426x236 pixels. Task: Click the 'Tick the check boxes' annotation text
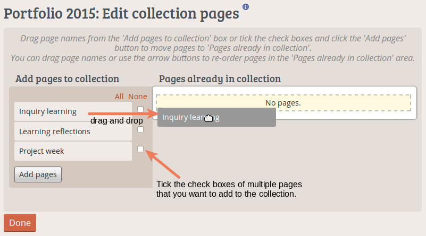pyautogui.click(x=229, y=189)
